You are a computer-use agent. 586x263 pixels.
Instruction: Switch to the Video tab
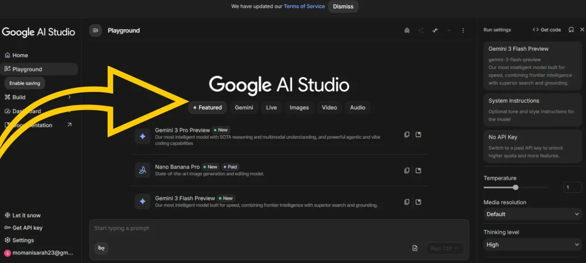click(x=329, y=108)
